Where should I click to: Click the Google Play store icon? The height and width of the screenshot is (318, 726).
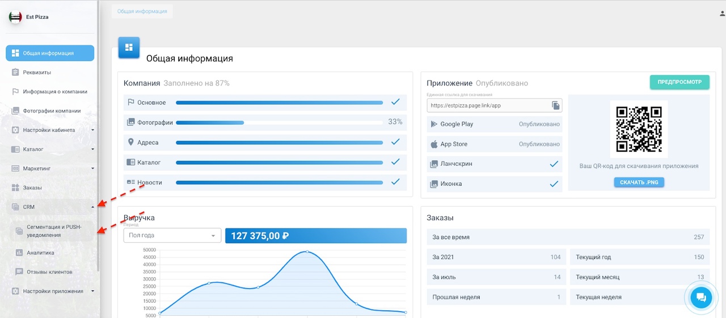434,124
